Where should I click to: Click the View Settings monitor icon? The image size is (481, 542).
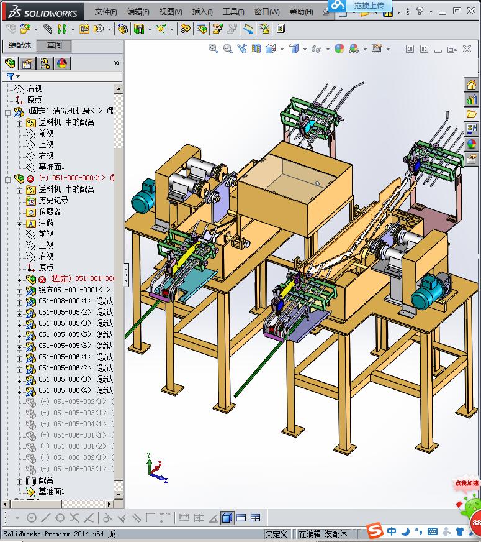pos(377,48)
